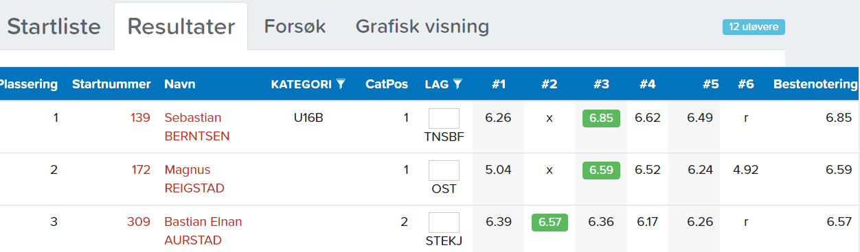This screenshot has height=252, width=860.
Task: Sort by the Plassering column header
Action: [x=28, y=84]
